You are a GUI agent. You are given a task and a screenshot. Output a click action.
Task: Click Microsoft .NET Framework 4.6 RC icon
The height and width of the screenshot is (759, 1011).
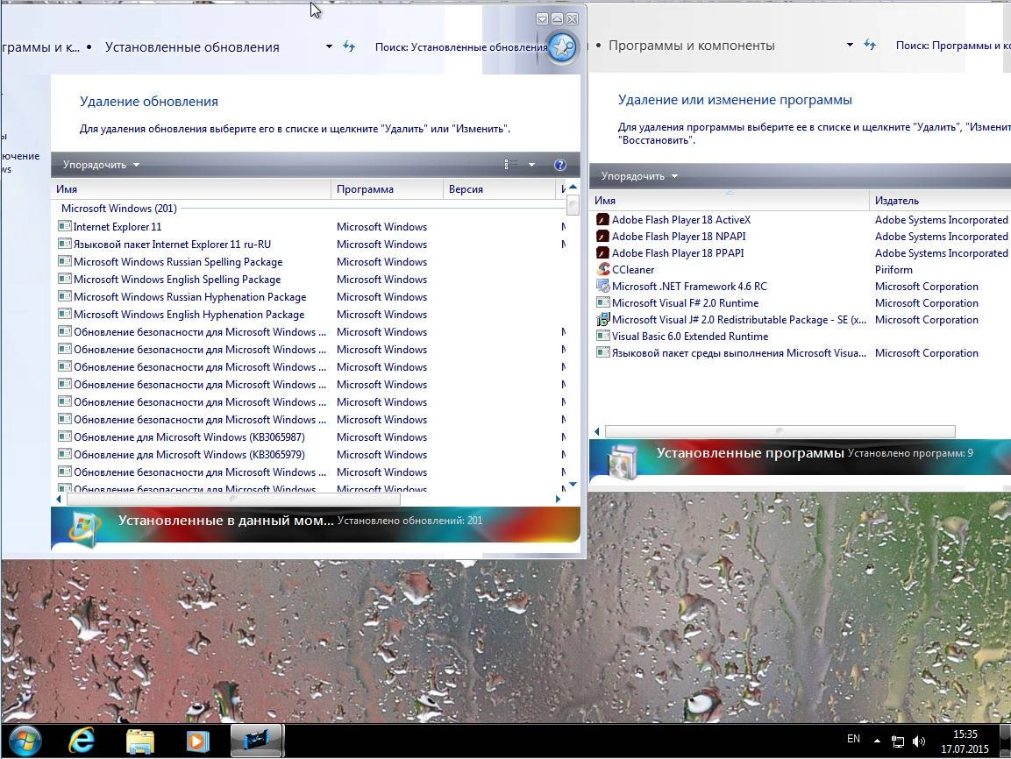(603, 286)
